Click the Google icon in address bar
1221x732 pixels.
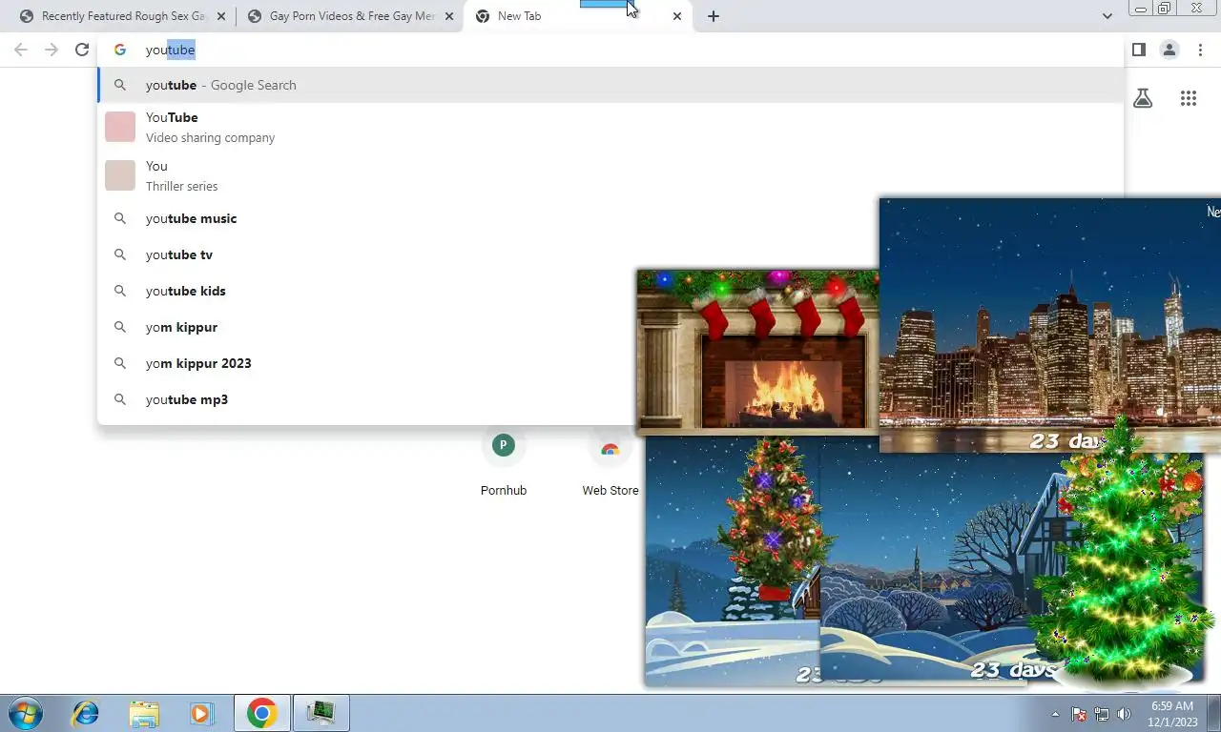120,50
